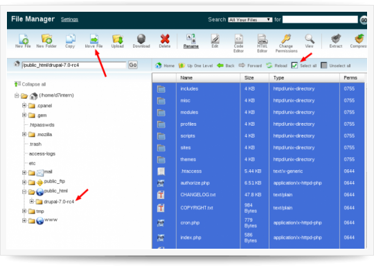Collapse the public_html folder node

(24, 191)
